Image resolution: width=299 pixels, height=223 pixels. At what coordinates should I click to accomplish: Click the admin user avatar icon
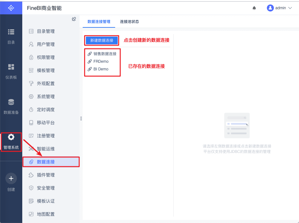click(x=270, y=8)
